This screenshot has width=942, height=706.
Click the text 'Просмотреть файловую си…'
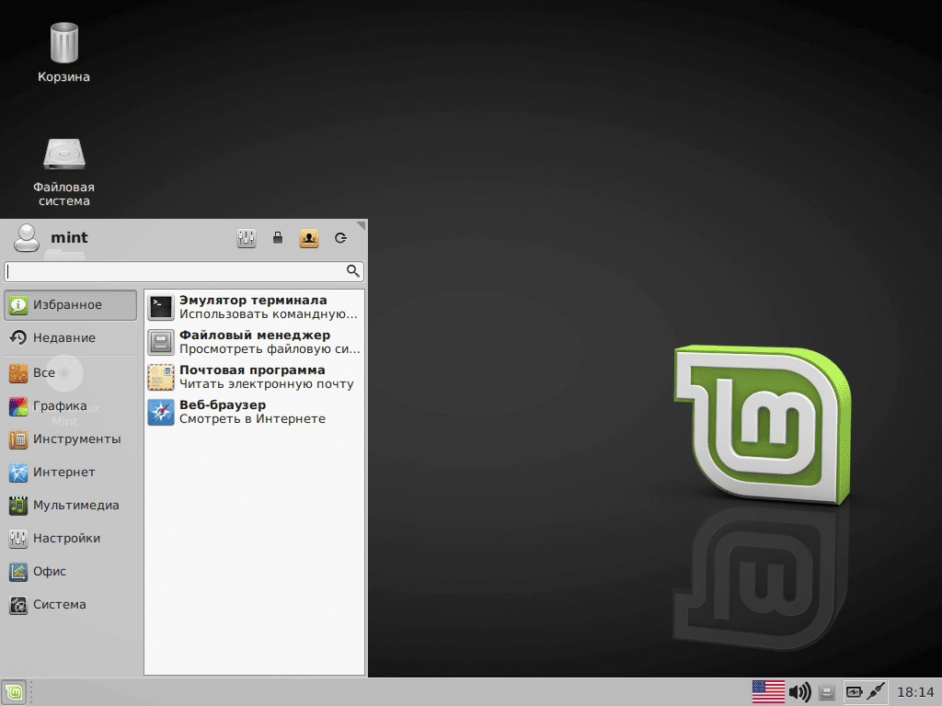click(270, 348)
